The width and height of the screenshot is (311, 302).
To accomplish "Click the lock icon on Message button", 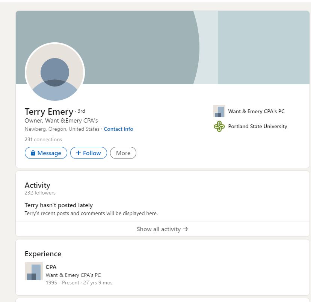I will coord(33,153).
